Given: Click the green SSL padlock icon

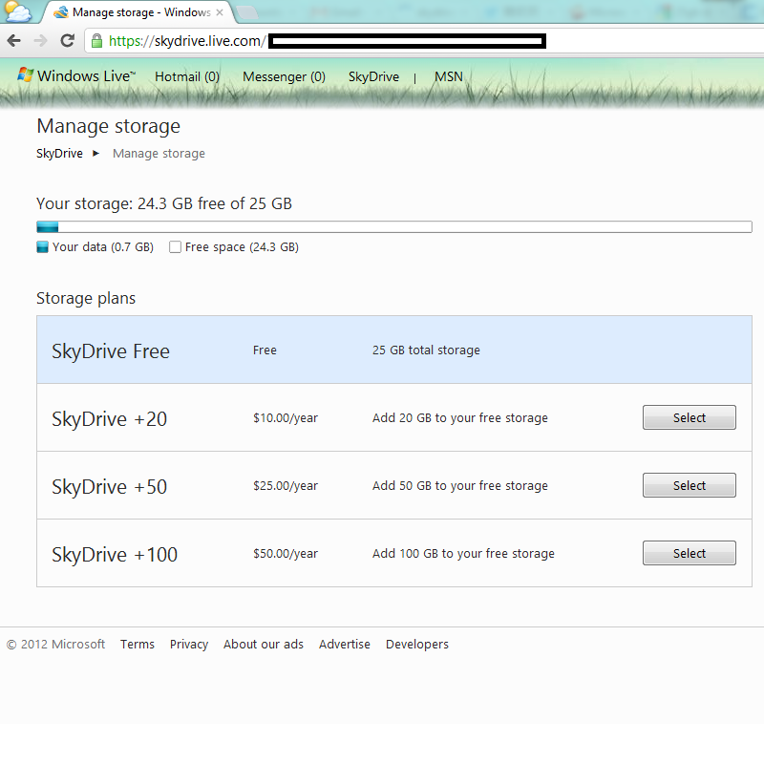Looking at the screenshot, I should pos(97,41).
